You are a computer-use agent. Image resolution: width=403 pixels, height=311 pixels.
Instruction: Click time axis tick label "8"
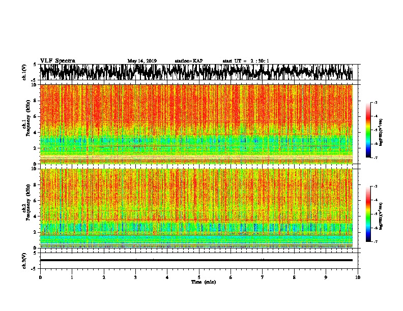294,277
